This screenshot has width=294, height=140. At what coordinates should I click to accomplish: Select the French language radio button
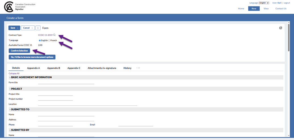[x=49, y=40]
